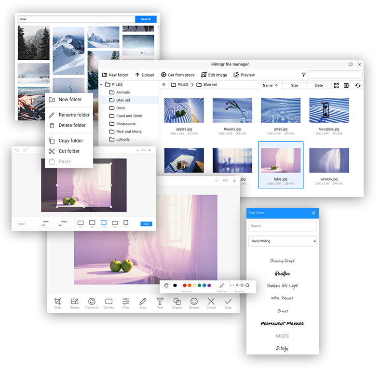Pick the Pacifico font
Image resolution: width=380 pixels, height=368 pixels.
[282, 274]
